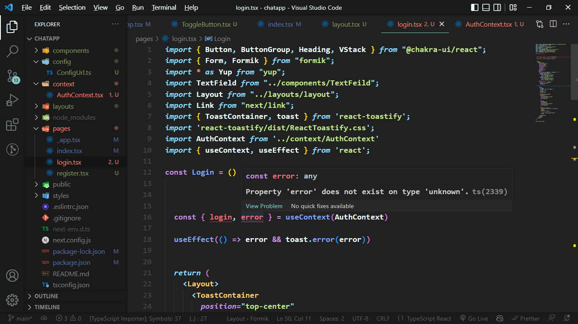Open the Terminal menu

point(164,8)
